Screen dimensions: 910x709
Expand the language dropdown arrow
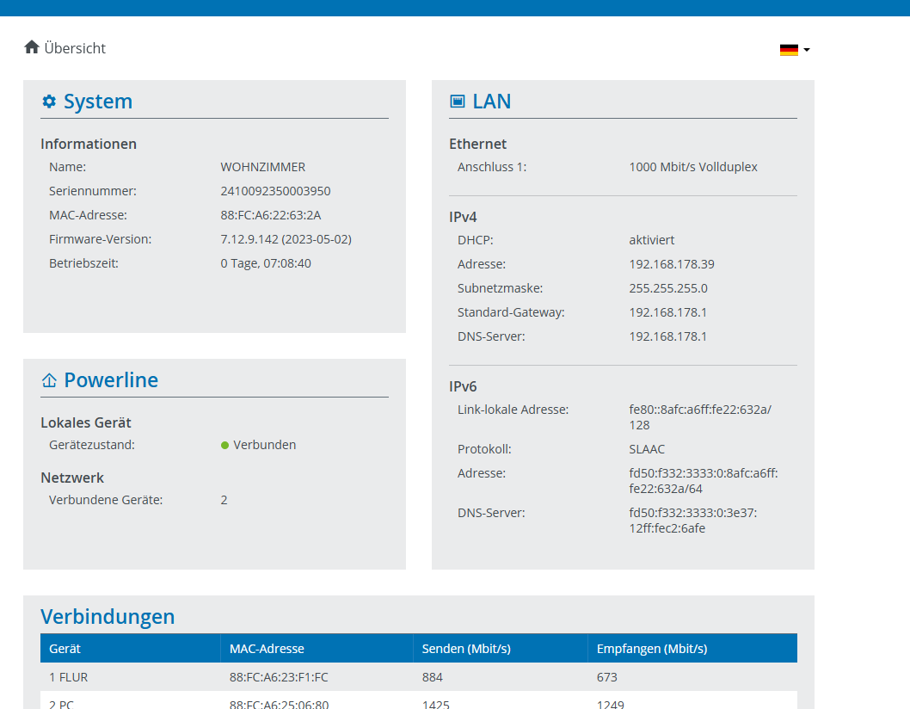(807, 50)
